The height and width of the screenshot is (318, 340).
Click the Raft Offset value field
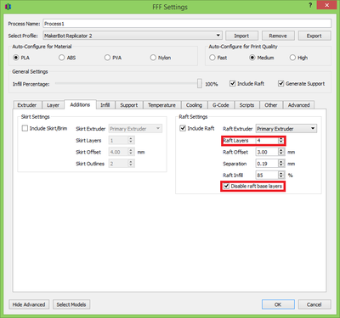tap(267, 152)
